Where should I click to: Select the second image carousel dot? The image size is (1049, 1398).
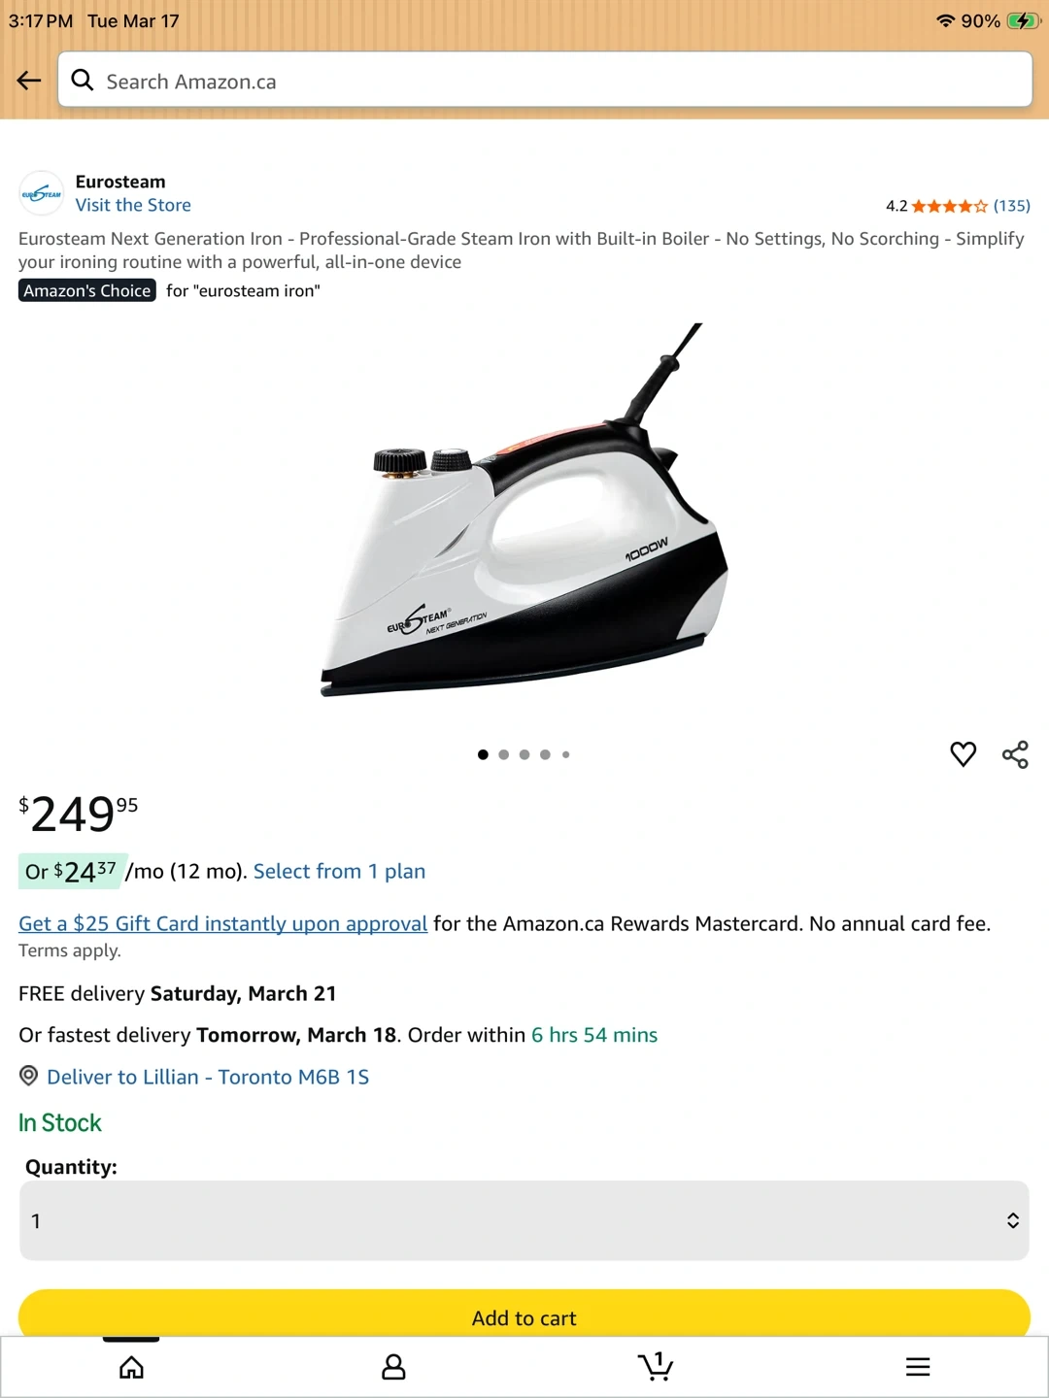503,754
